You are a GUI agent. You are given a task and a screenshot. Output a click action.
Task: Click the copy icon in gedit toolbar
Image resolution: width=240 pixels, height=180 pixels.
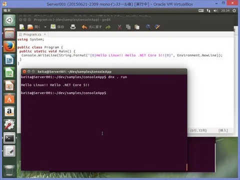[128, 27]
